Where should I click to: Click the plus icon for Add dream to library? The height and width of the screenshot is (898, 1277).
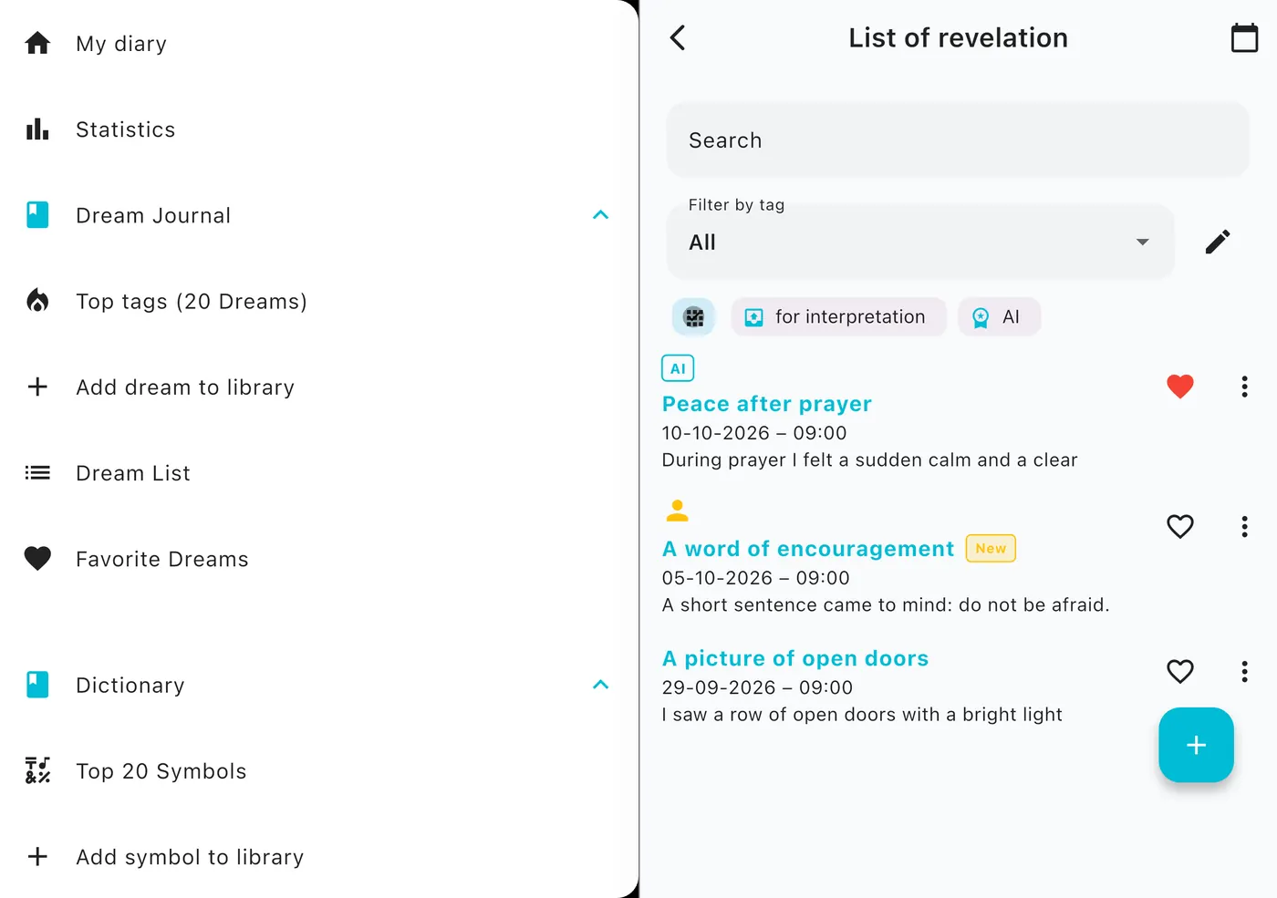37,387
